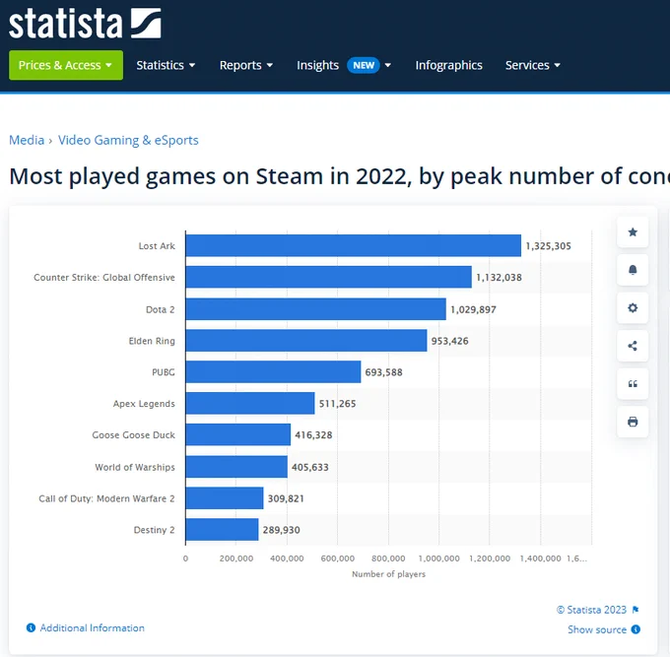Open Video Gaming & eSports breadcrumb

coord(128,140)
